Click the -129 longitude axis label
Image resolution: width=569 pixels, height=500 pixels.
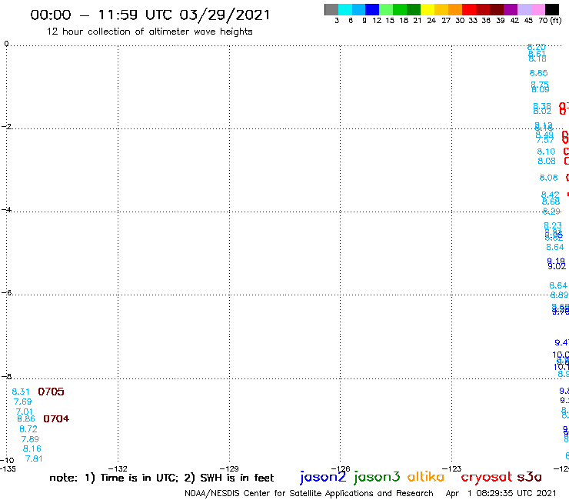click(x=229, y=468)
